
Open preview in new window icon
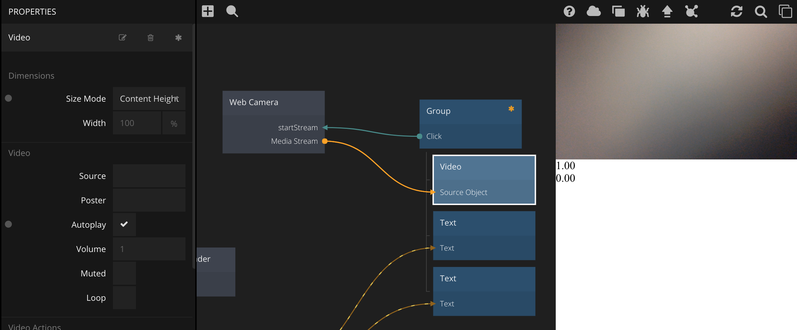tap(785, 11)
